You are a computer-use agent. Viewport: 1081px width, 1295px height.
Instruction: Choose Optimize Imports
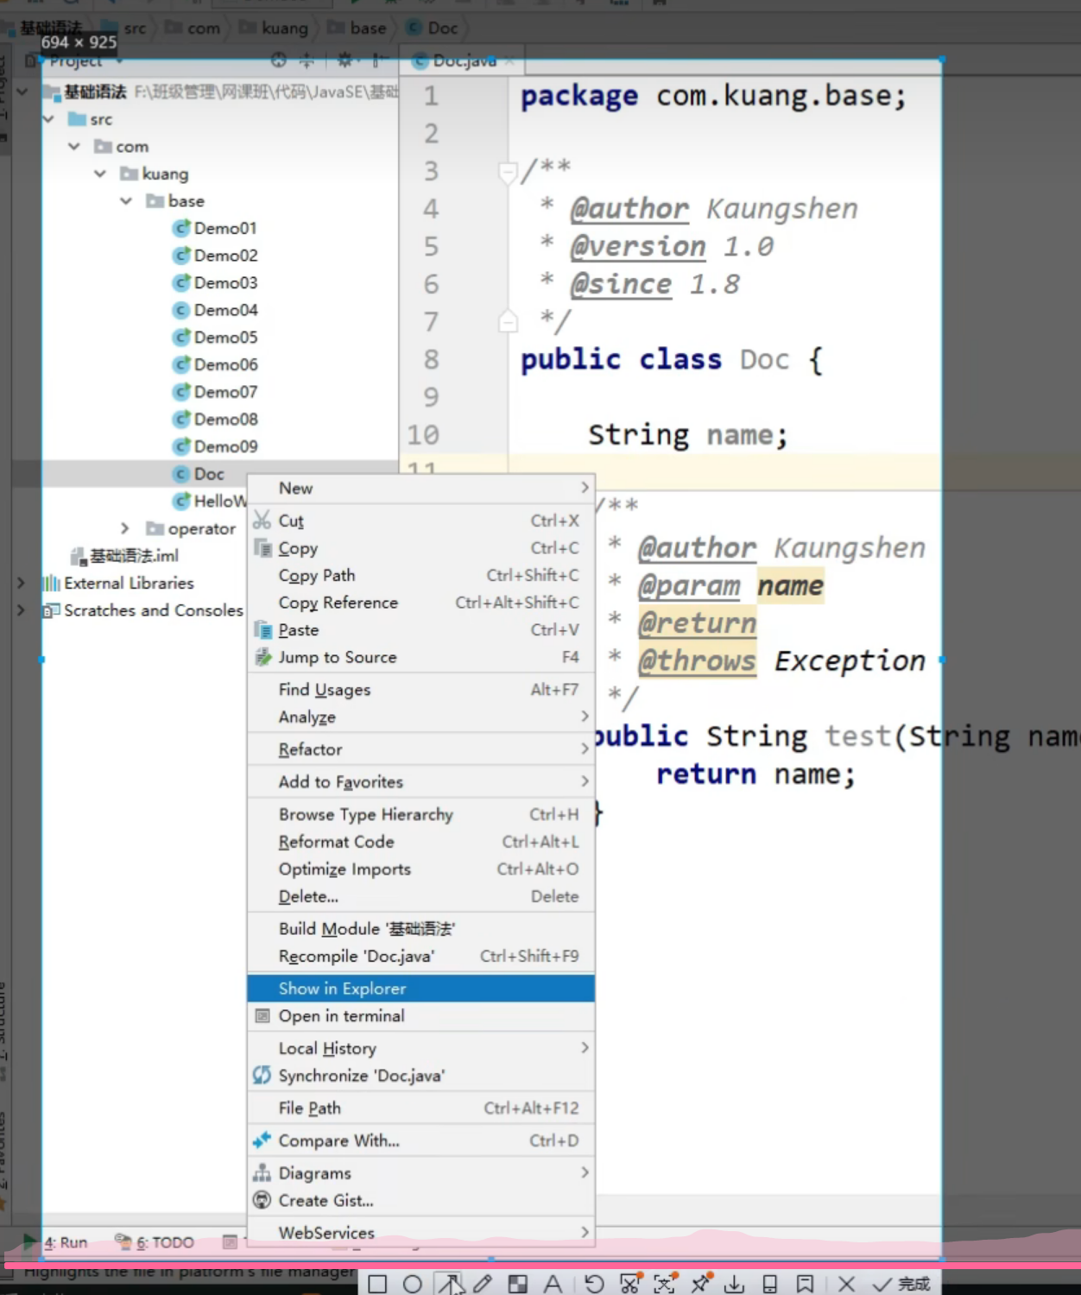(421, 869)
